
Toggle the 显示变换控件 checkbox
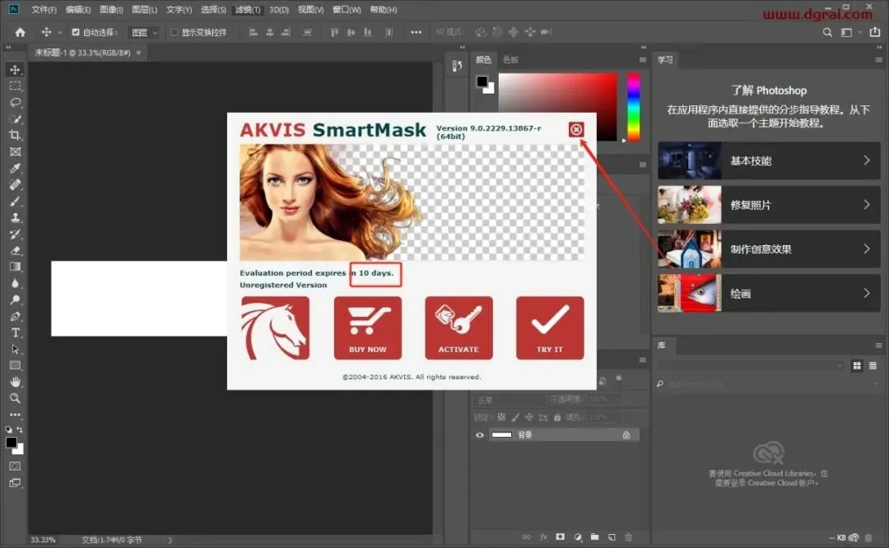[x=175, y=32]
